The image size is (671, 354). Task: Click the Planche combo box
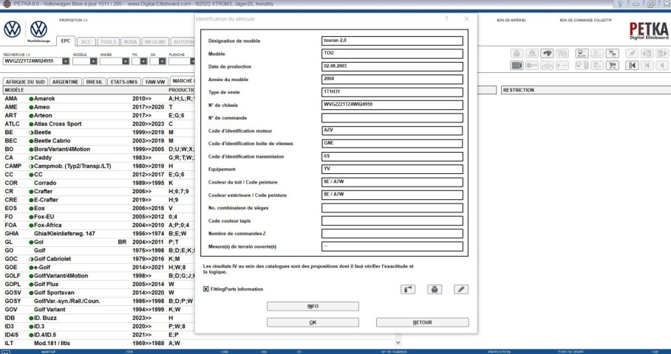182,61
